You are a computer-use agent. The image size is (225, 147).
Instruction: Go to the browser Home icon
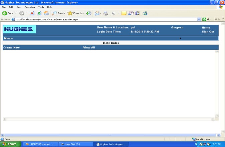[46, 13]
